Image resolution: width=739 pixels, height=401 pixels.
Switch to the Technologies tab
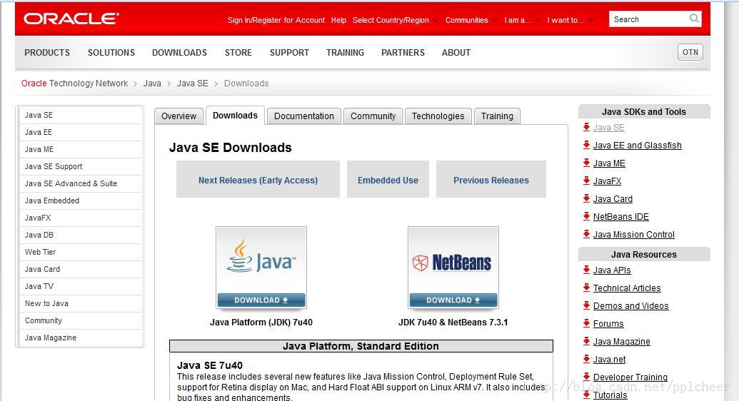tap(438, 116)
